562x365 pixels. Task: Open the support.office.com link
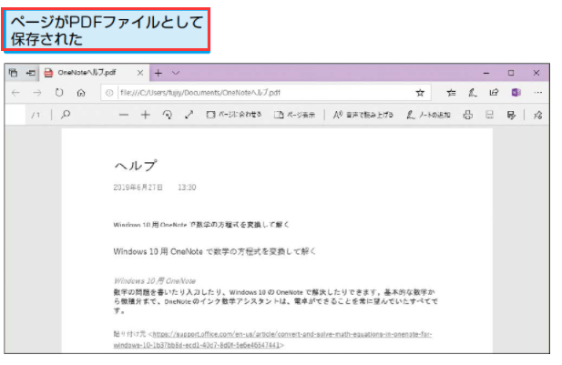pos(272,340)
